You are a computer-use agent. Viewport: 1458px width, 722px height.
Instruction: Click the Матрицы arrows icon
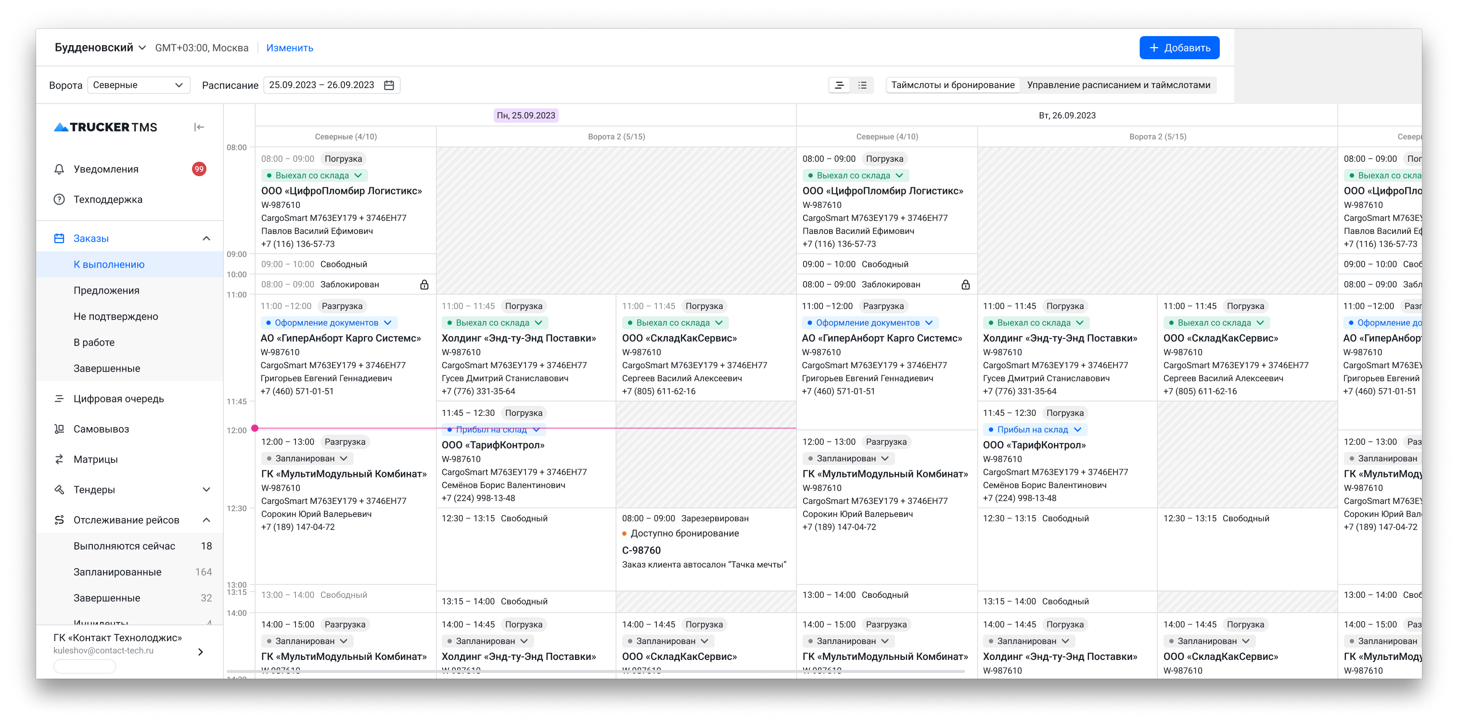59,459
